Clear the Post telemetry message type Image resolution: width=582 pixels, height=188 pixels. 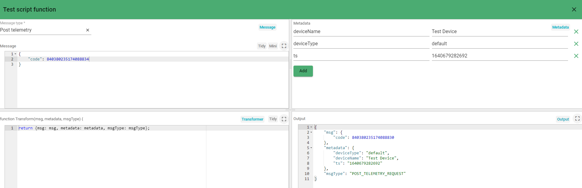pos(88,30)
